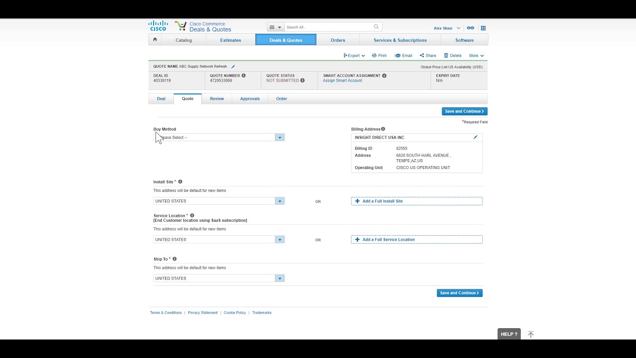Print the quote
This screenshot has height=358, width=636.
pos(379,56)
